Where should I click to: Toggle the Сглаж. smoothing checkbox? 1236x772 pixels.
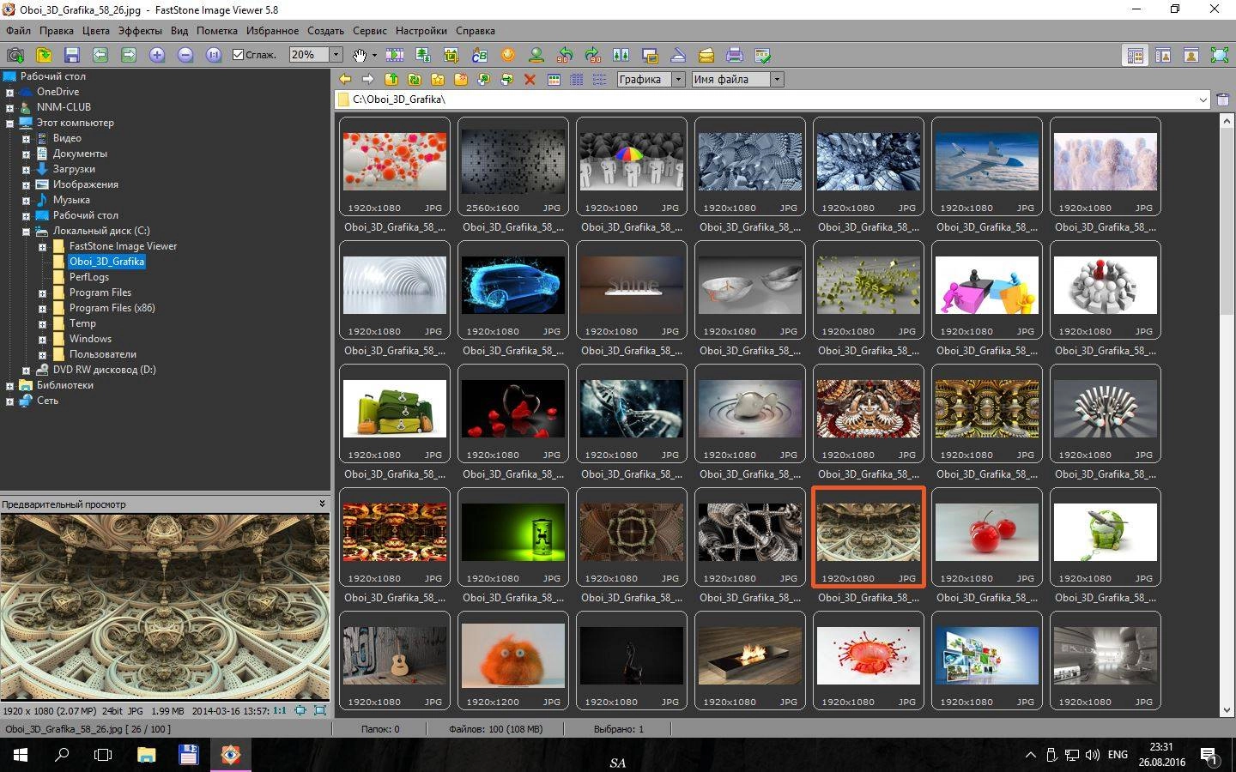(x=239, y=55)
